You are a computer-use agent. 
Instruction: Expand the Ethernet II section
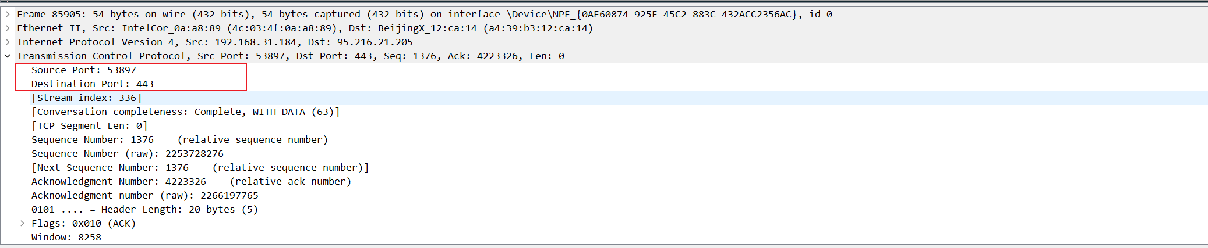[x=8, y=28]
